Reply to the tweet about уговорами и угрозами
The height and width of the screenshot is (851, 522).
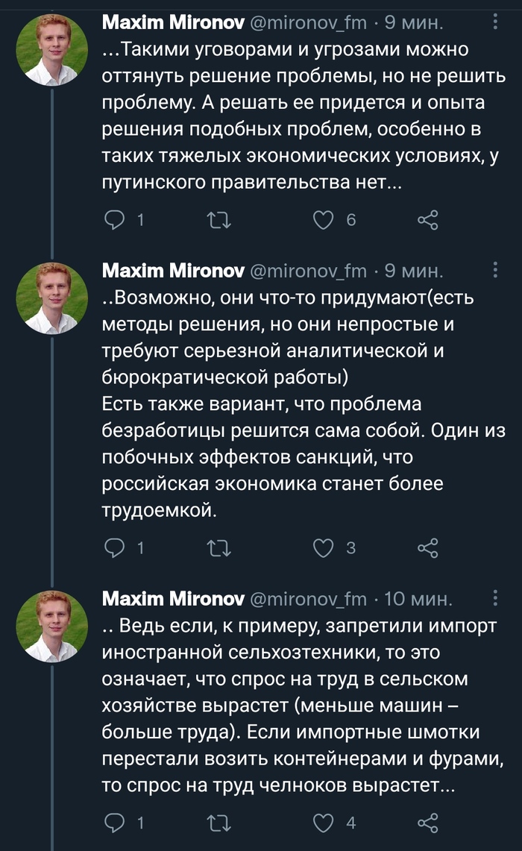tap(114, 220)
